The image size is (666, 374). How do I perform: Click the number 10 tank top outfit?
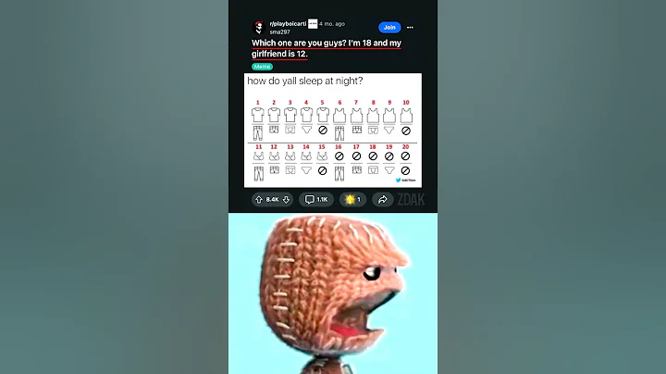pyautogui.click(x=406, y=118)
